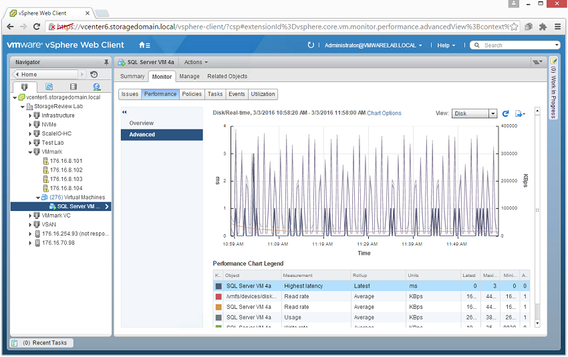Click the Usage row gray color swatch

coord(219,318)
